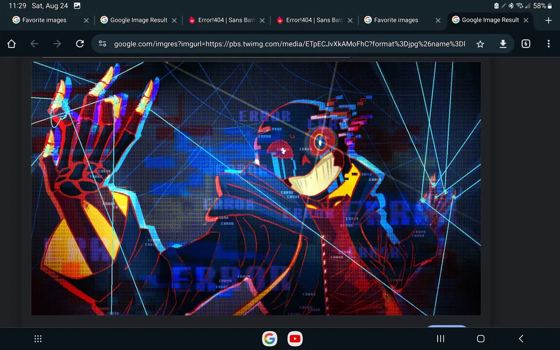This screenshot has height=350, width=560.
Task: Close the rightmost Favorite images tab
Action: pos(438,20)
